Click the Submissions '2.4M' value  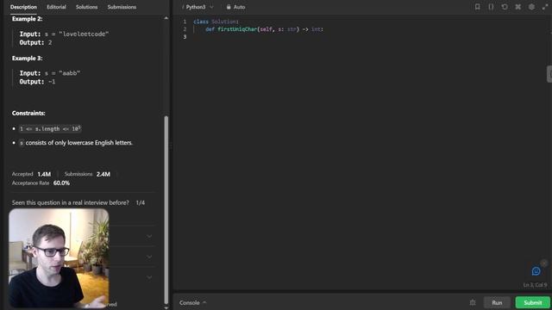tap(103, 174)
